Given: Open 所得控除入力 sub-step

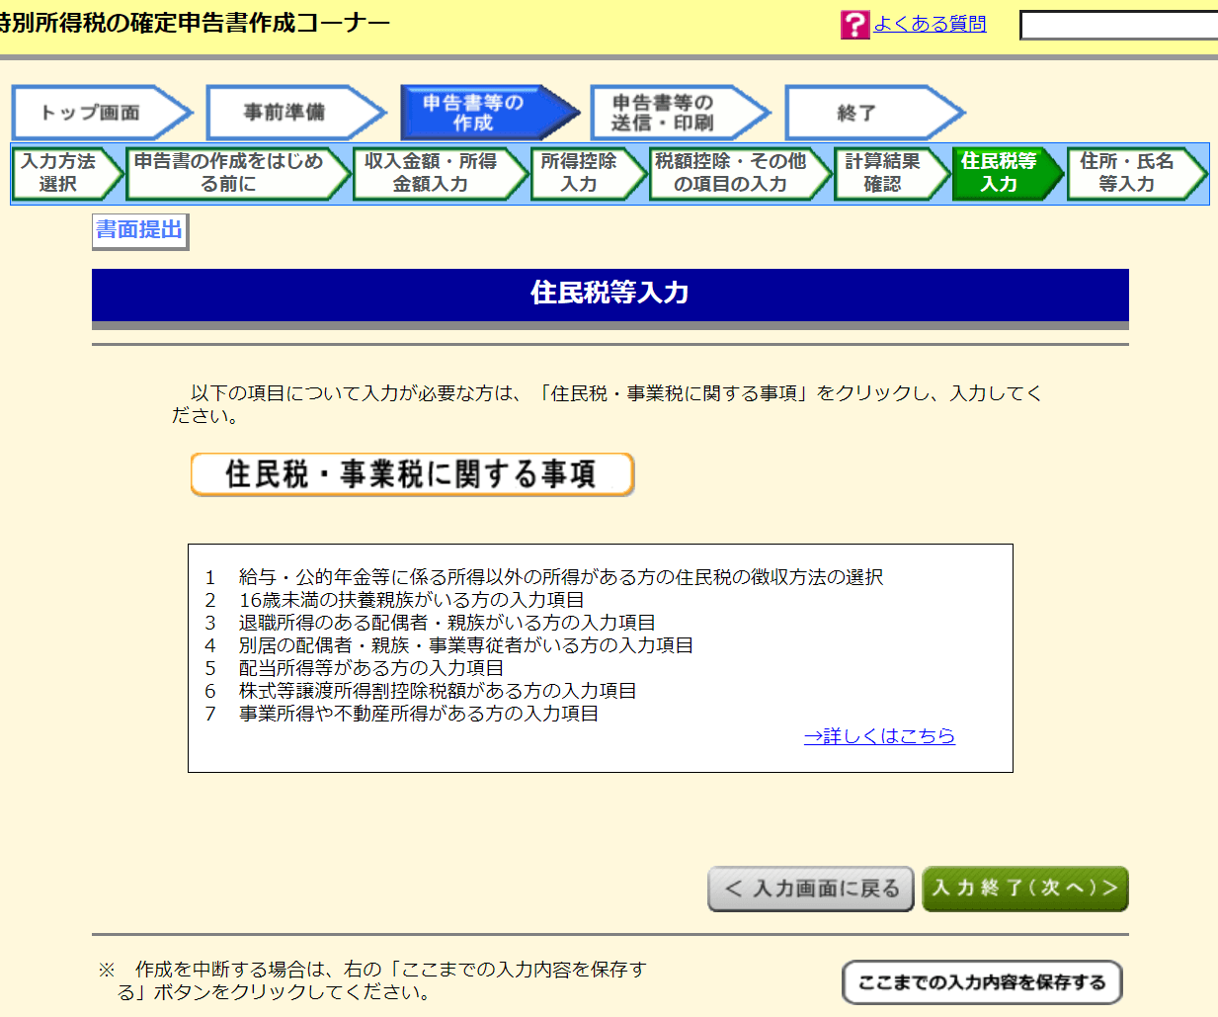Looking at the screenshot, I should (x=589, y=173).
